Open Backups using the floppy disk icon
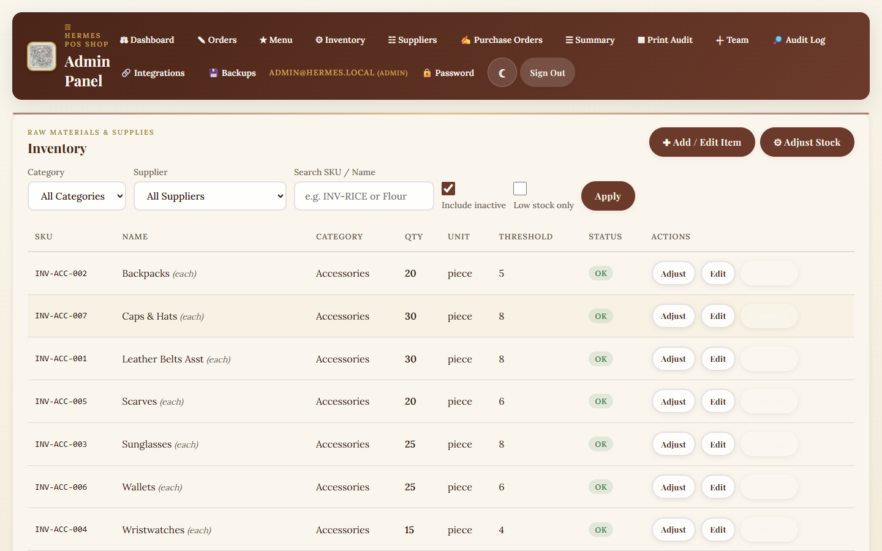 tap(213, 72)
